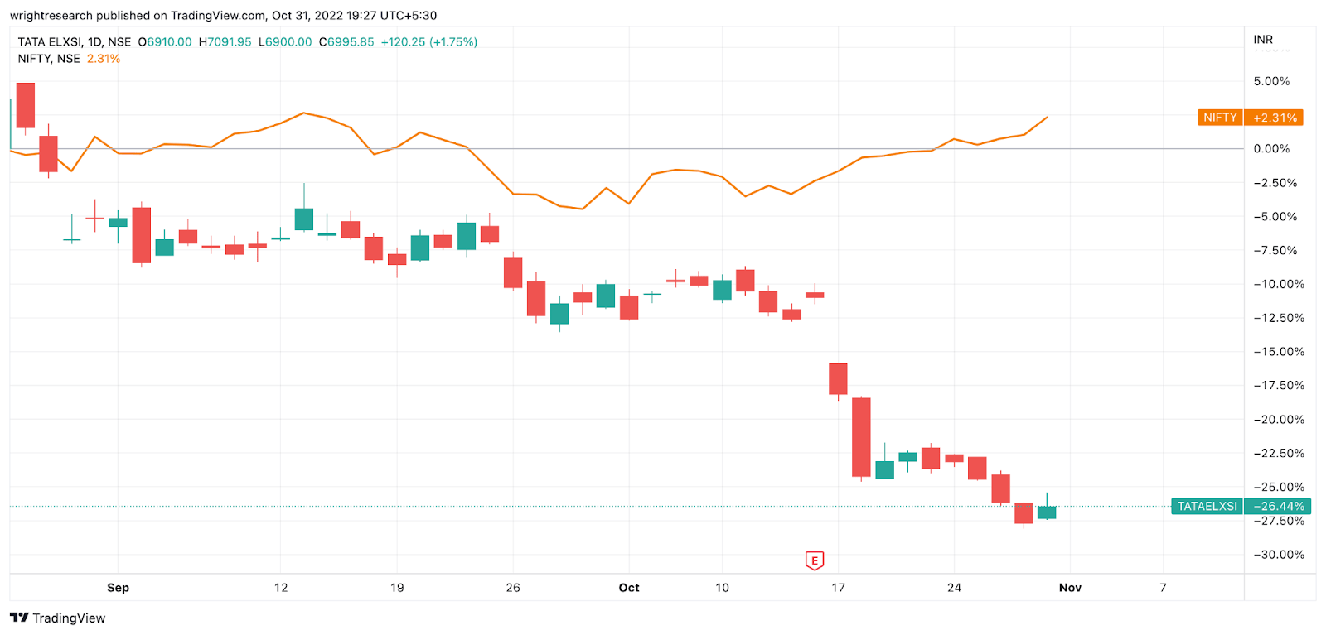Click the −7.50% price axis label
Screen dimensions: 1326x635
1275,251
